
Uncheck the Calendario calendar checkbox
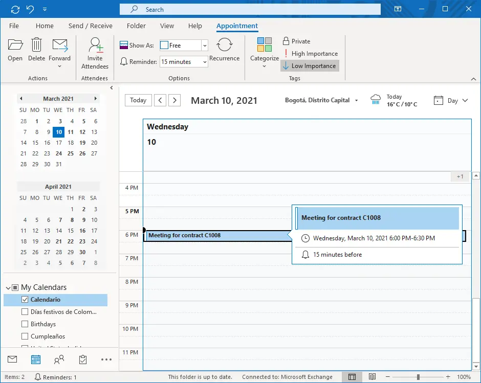tap(25, 300)
